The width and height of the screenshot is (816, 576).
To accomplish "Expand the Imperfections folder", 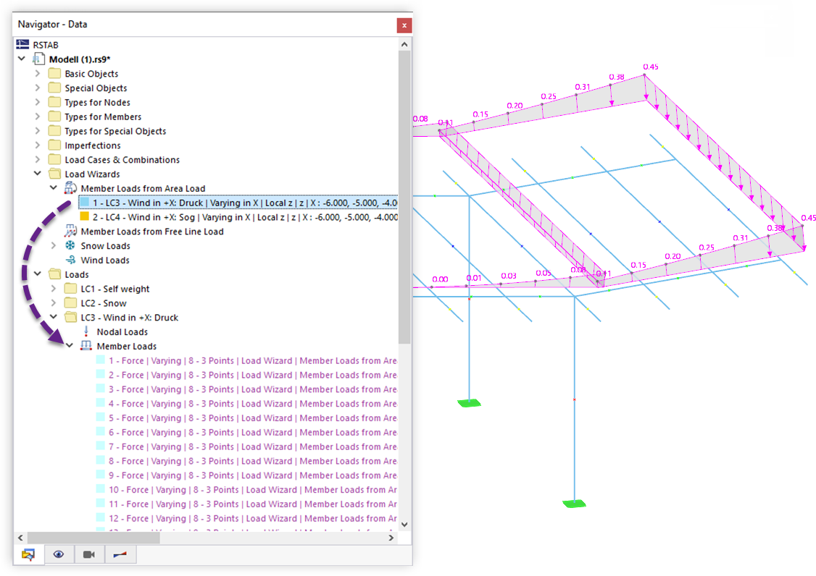I will click(37, 145).
